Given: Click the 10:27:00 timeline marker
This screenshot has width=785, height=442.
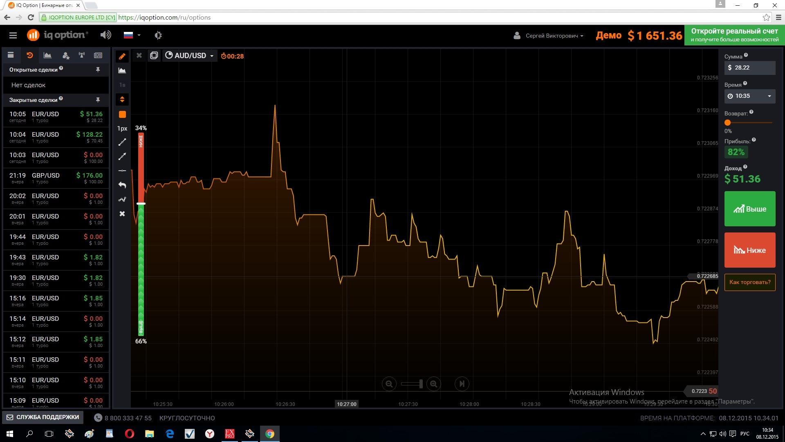Looking at the screenshot, I should pyautogui.click(x=347, y=404).
